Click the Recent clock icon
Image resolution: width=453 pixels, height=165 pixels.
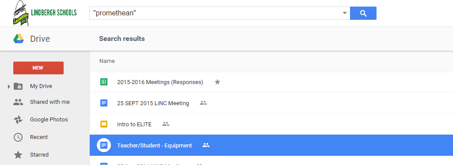coord(18,137)
